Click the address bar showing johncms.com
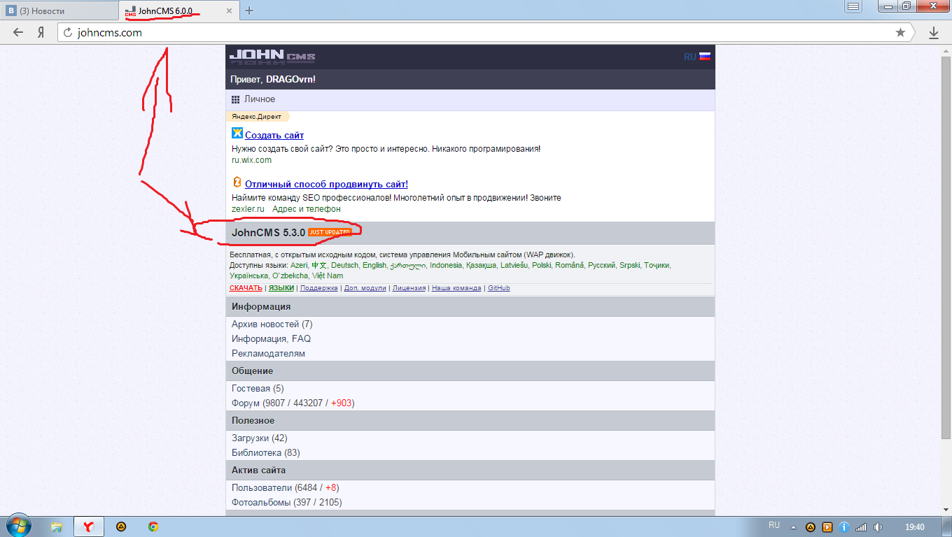This screenshot has height=537, width=952. pos(486,32)
